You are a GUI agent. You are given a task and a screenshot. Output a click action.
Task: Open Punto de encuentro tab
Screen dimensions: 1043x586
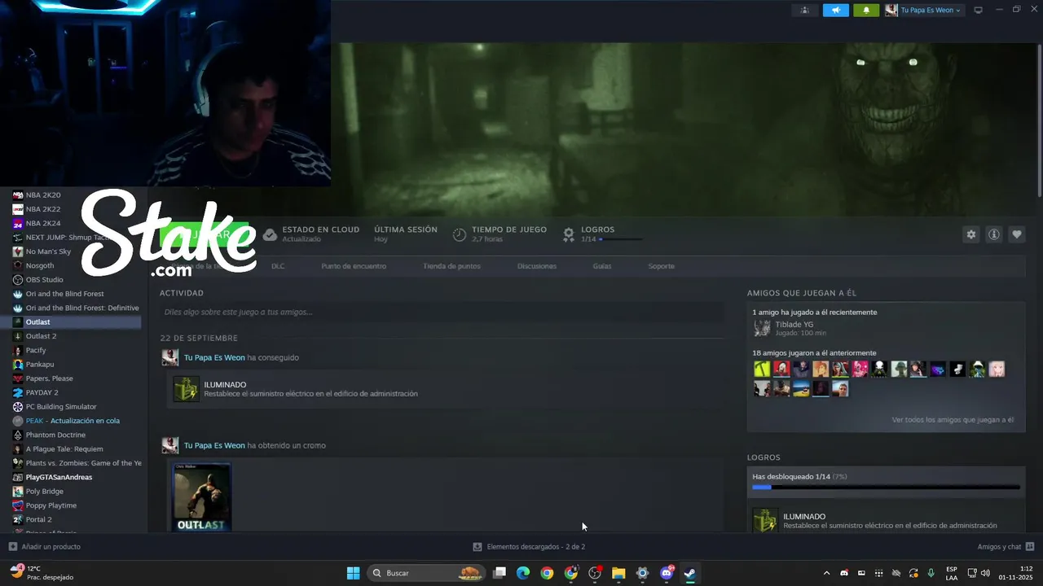(x=354, y=266)
